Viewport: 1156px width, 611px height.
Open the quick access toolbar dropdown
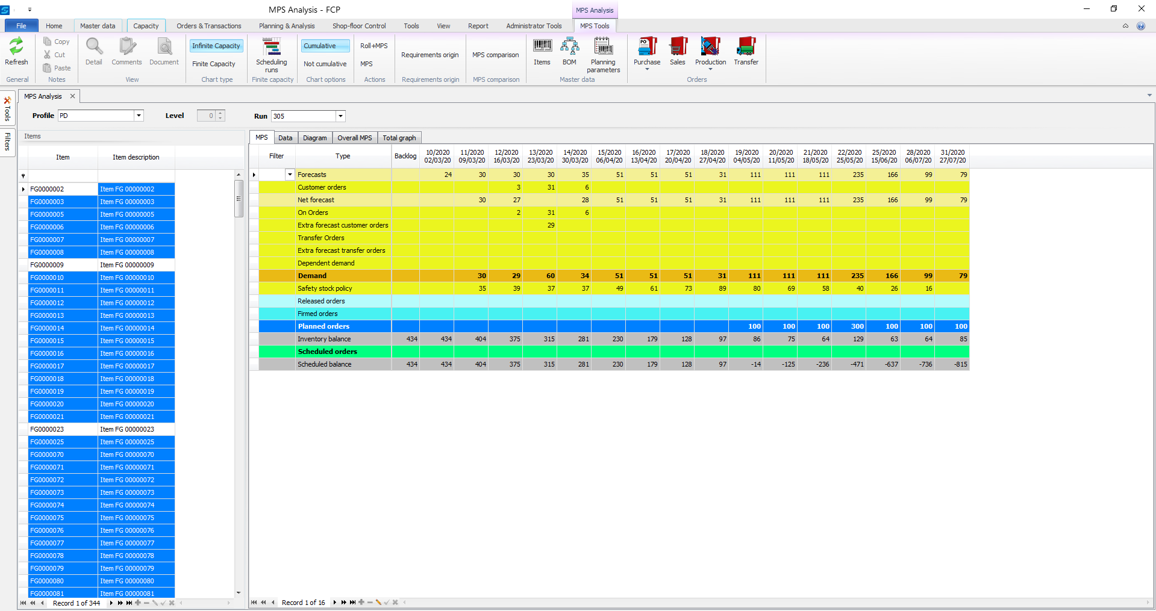30,10
